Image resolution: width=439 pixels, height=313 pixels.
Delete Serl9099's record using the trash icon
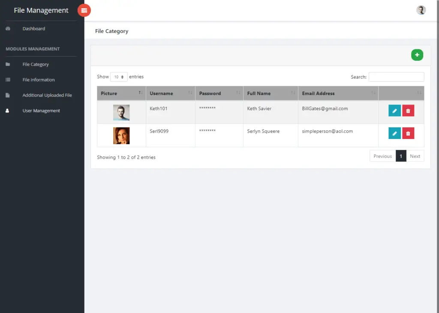pos(408,133)
